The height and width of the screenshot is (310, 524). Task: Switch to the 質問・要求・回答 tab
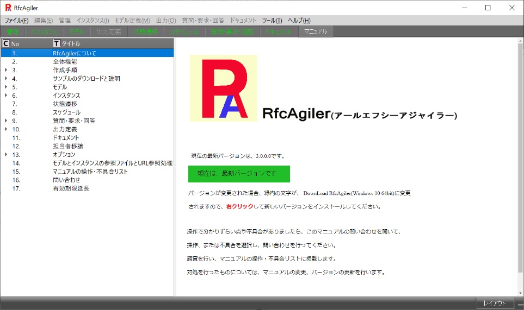232,31
